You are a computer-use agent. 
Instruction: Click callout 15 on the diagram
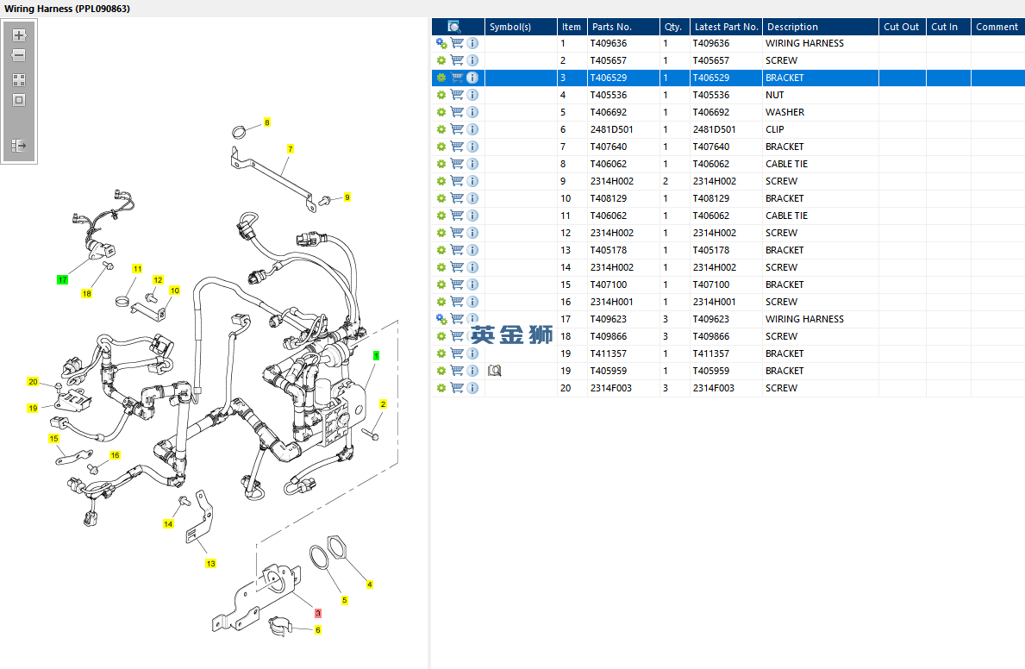click(53, 439)
